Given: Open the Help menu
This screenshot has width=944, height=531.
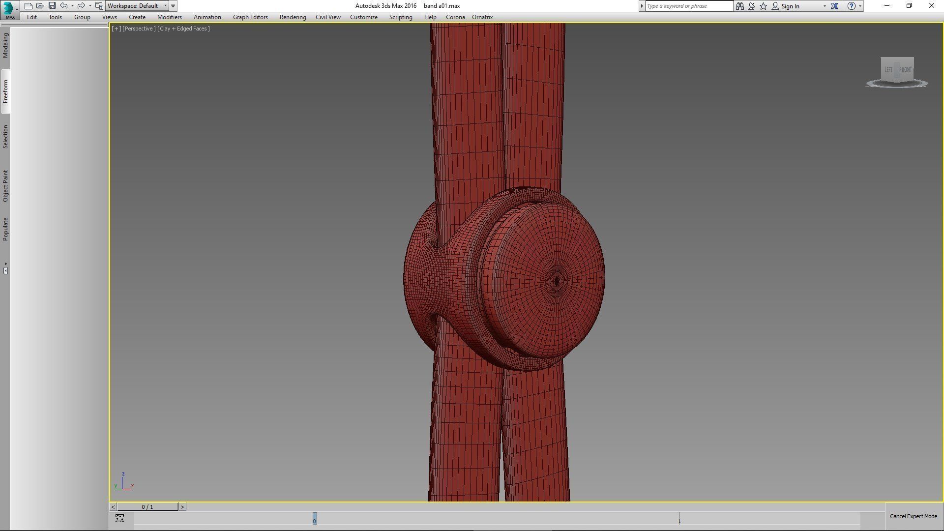Looking at the screenshot, I should coord(430,17).
